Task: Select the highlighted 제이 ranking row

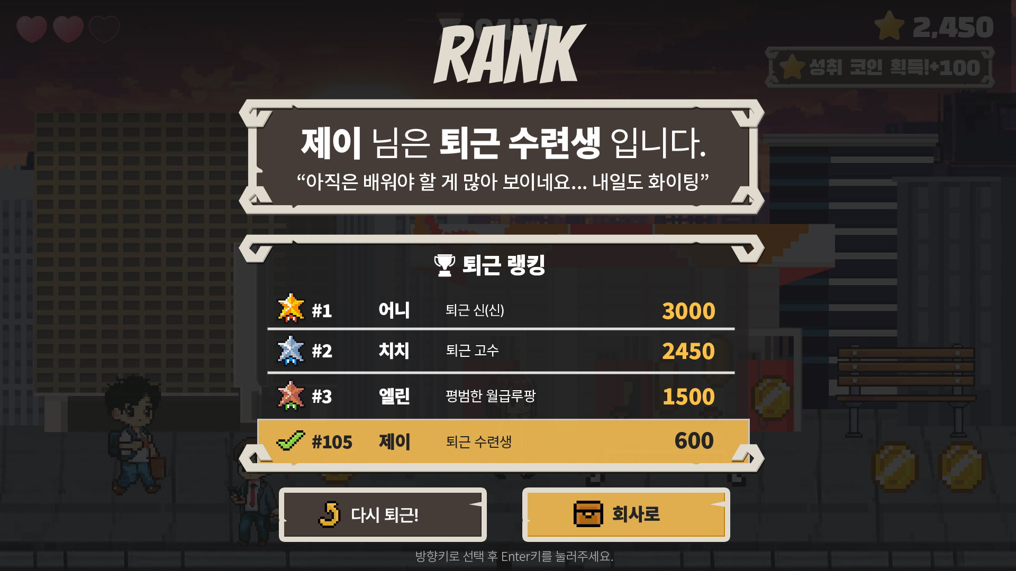Action: [503, 441]
